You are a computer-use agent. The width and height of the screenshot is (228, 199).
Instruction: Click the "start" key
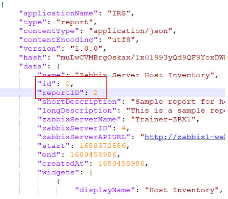click(53, 146)
